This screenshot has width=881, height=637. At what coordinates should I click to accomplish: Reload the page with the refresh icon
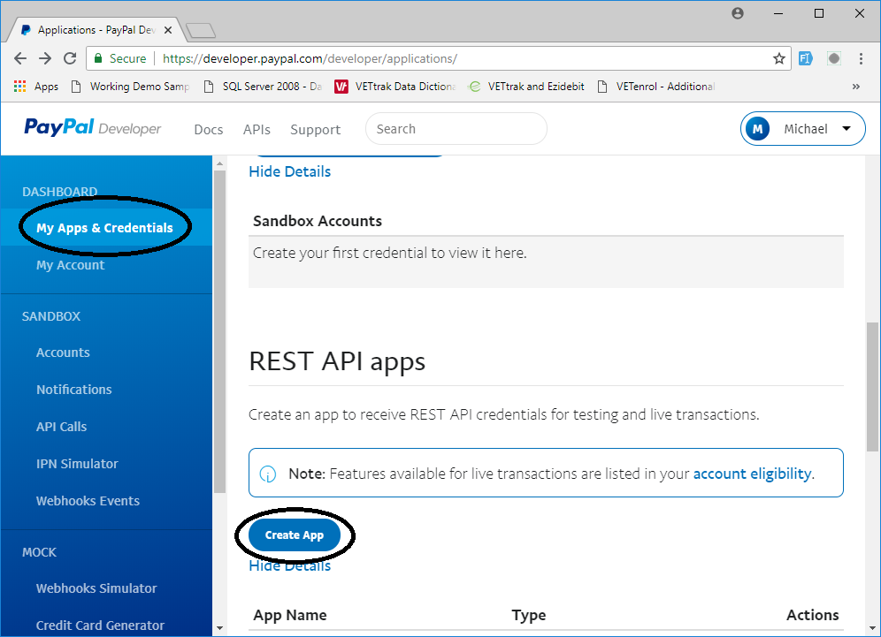point(70,58)
